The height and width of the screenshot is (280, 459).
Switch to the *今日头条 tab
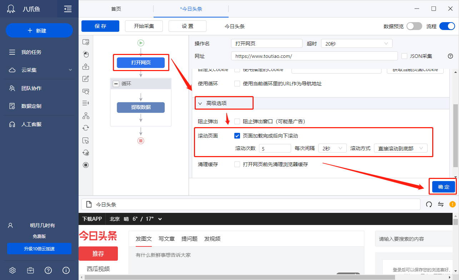[x=191, y=9]
